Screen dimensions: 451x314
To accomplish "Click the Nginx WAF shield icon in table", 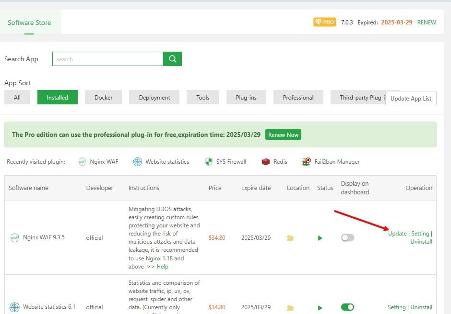I will point(14,237).
